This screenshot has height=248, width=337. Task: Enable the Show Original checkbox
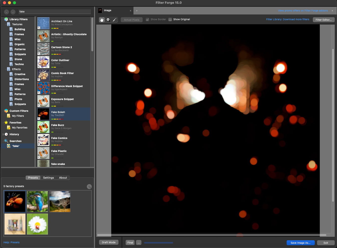coord(170,19)
